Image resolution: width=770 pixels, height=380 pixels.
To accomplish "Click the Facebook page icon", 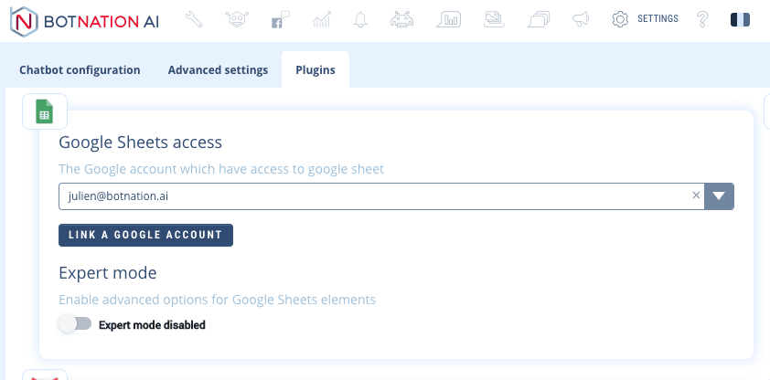I will [x=278, y=19].
